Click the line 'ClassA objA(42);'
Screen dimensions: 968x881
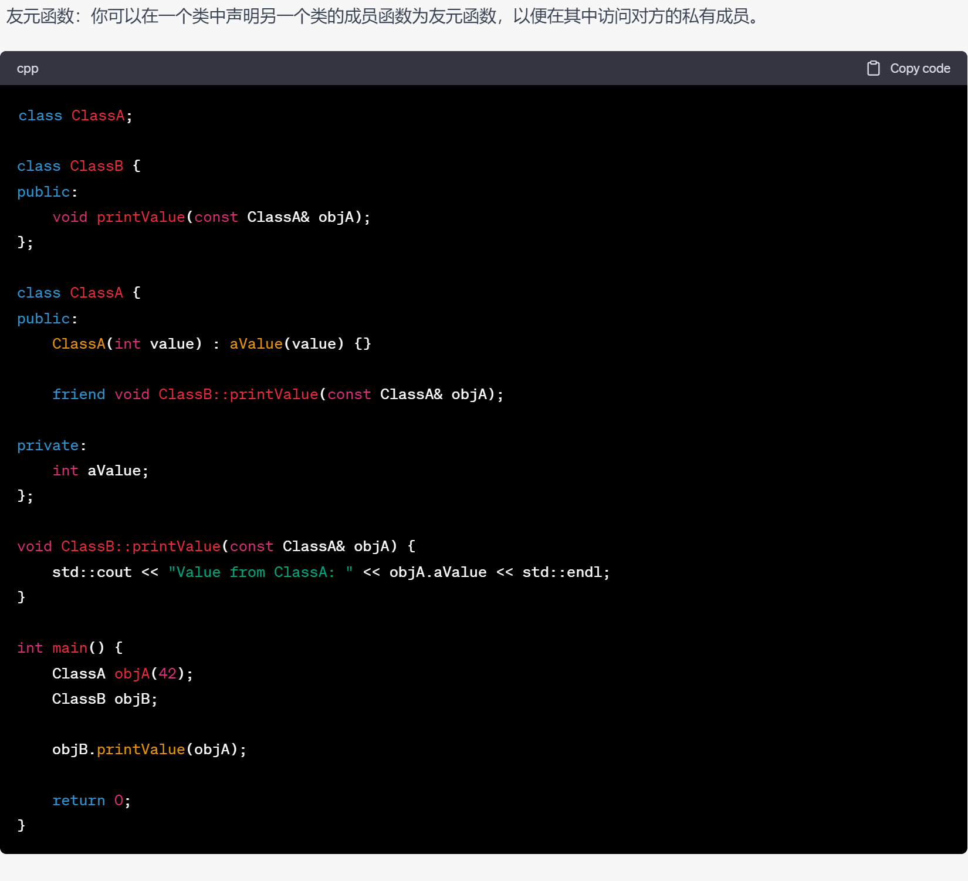click(x=123, y=674)
